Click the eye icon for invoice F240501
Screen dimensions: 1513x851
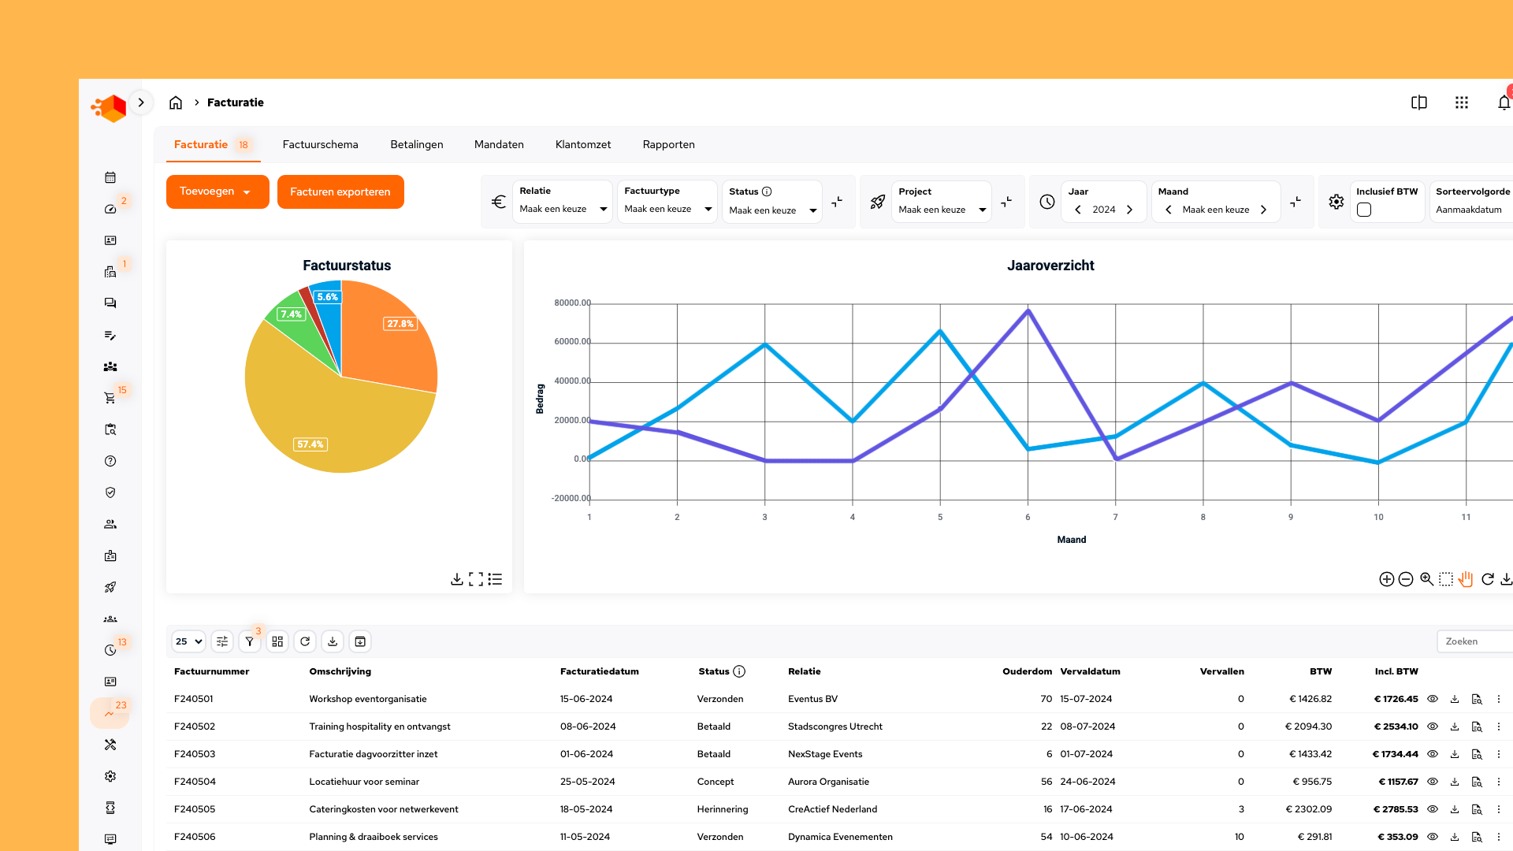click(x=1433, y=699)
